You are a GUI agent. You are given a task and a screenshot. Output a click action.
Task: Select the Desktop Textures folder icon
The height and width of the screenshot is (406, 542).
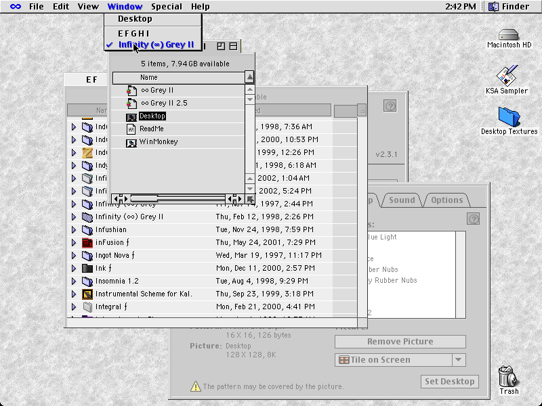[509, 116]
